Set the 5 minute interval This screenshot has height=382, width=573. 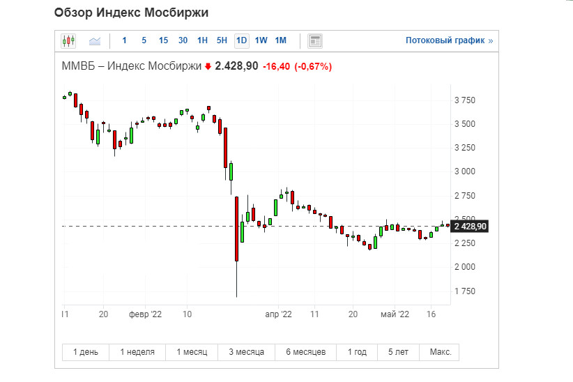point(144,40)
